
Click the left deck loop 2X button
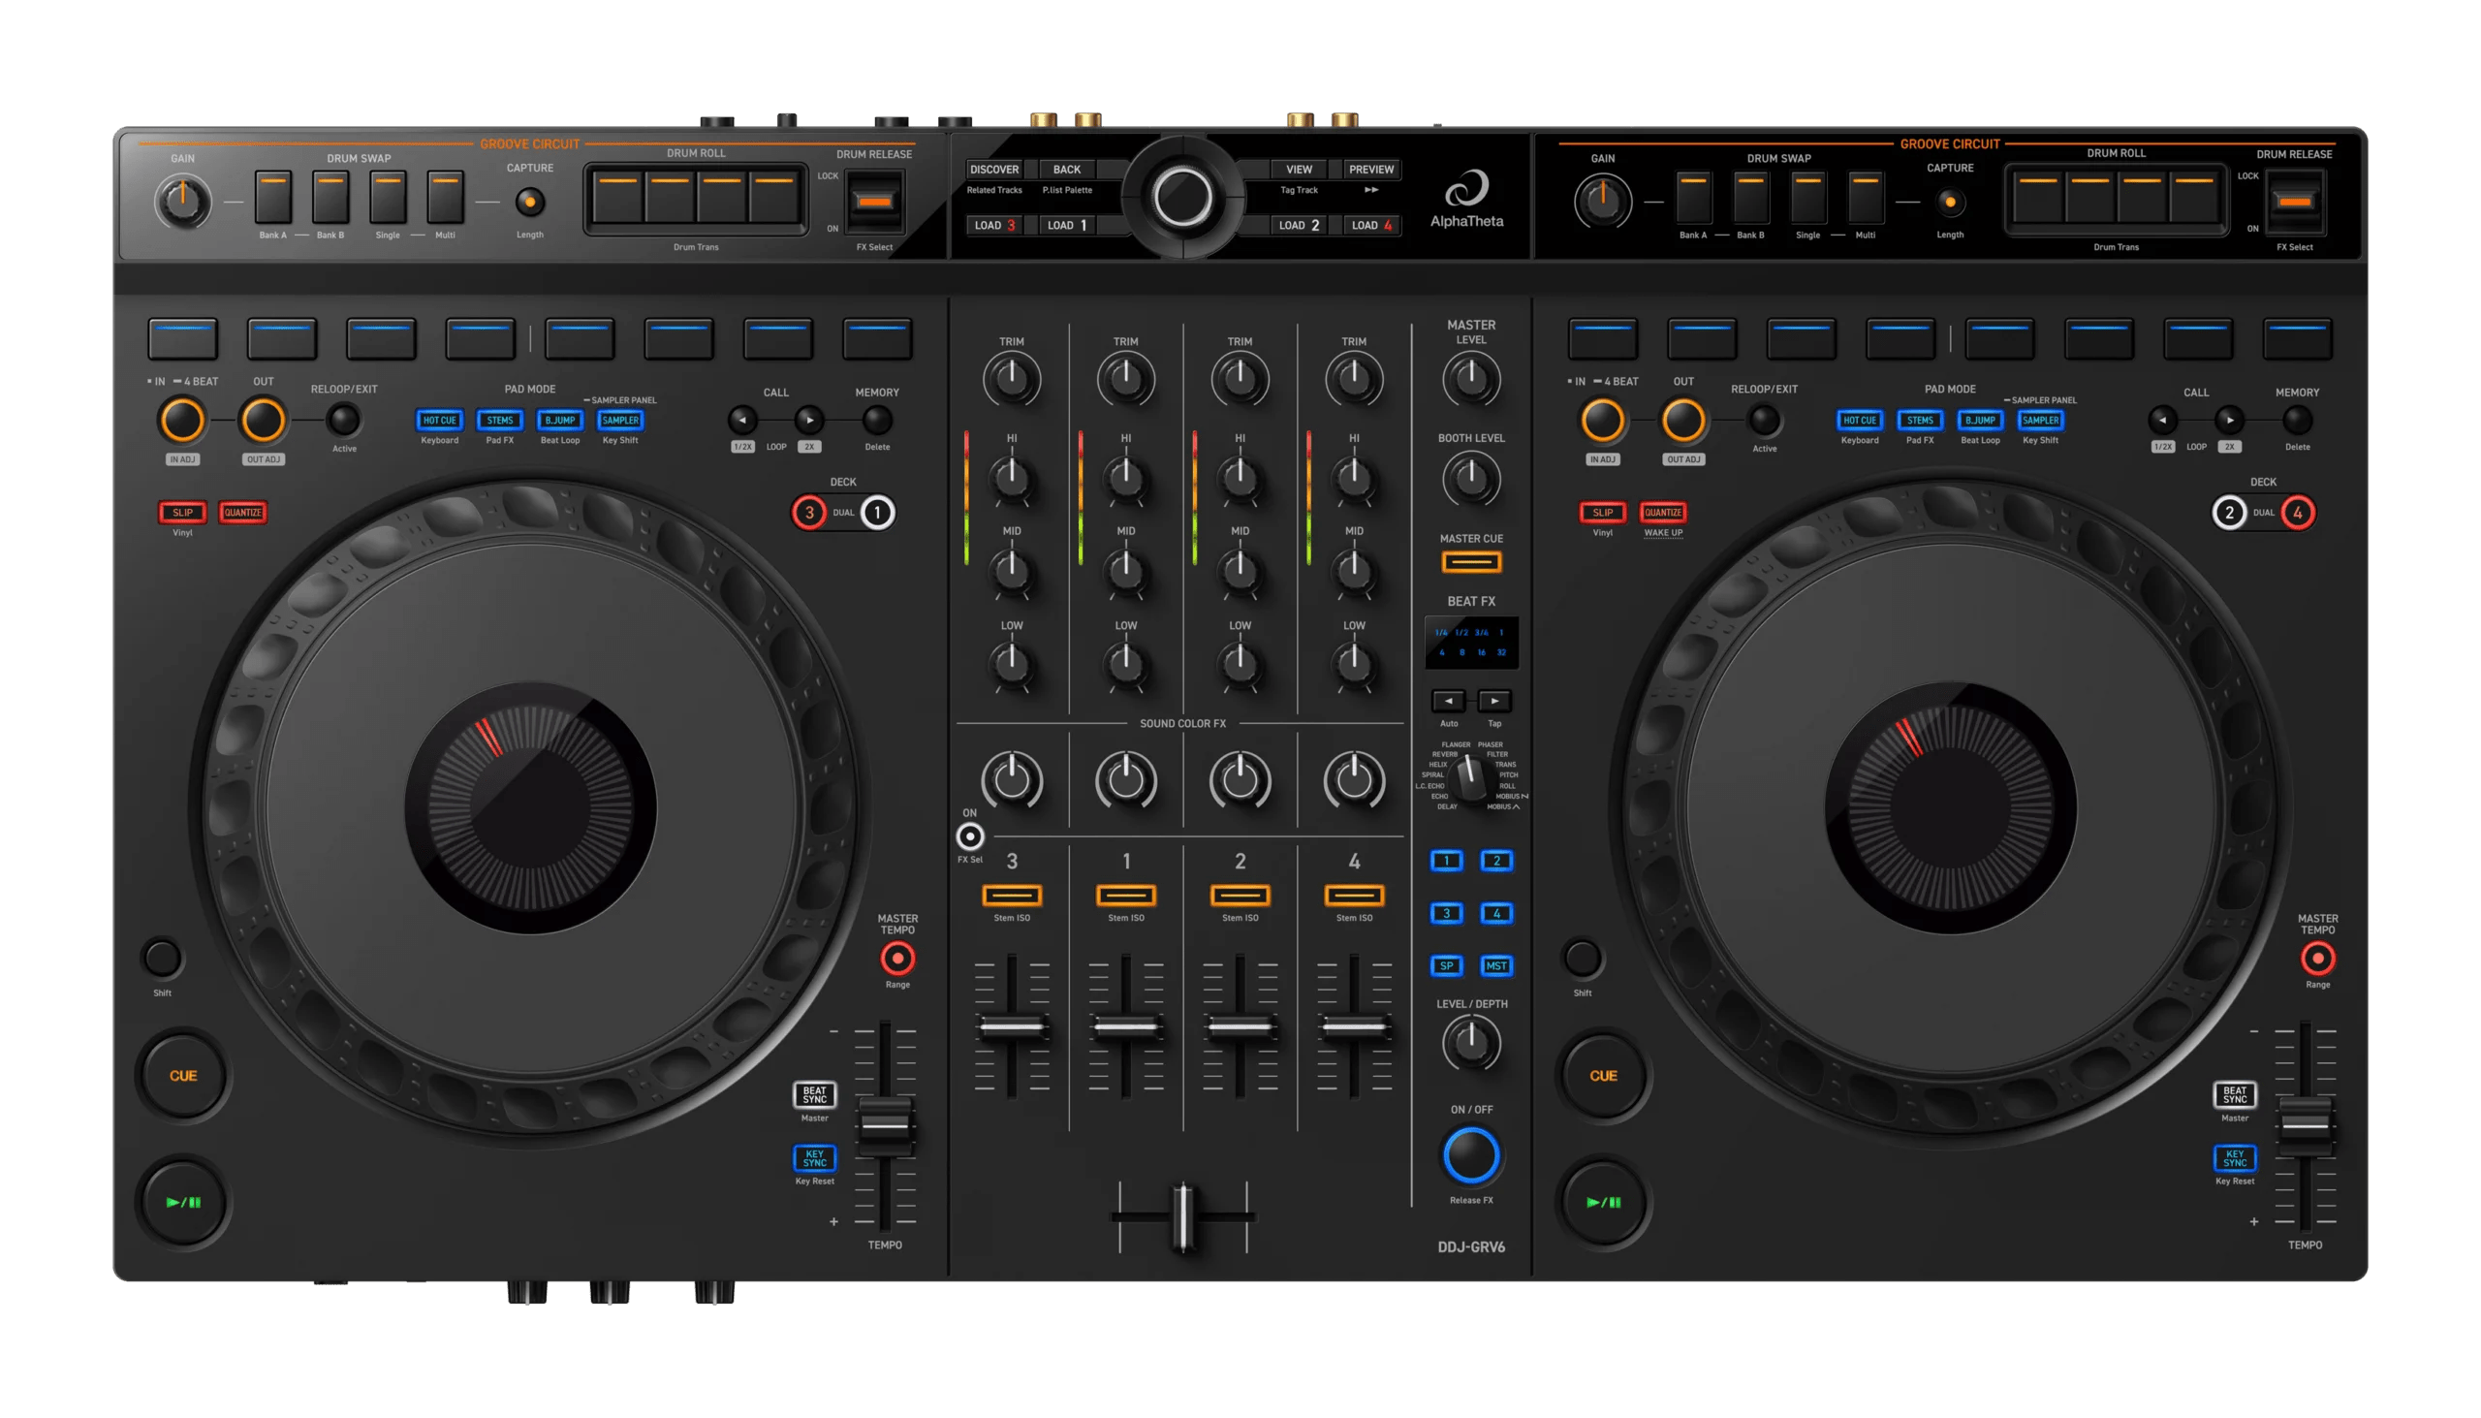[809, 421]
